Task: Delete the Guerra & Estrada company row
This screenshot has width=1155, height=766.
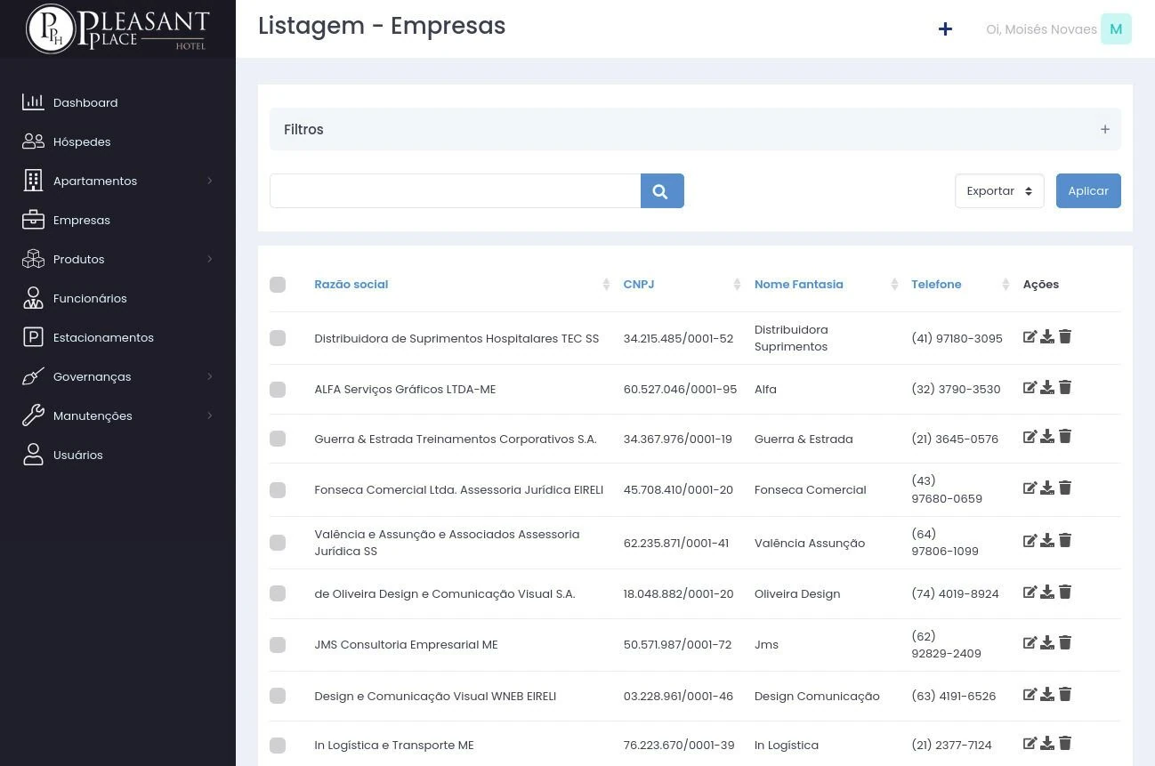Action: [x=1065, y=437]
